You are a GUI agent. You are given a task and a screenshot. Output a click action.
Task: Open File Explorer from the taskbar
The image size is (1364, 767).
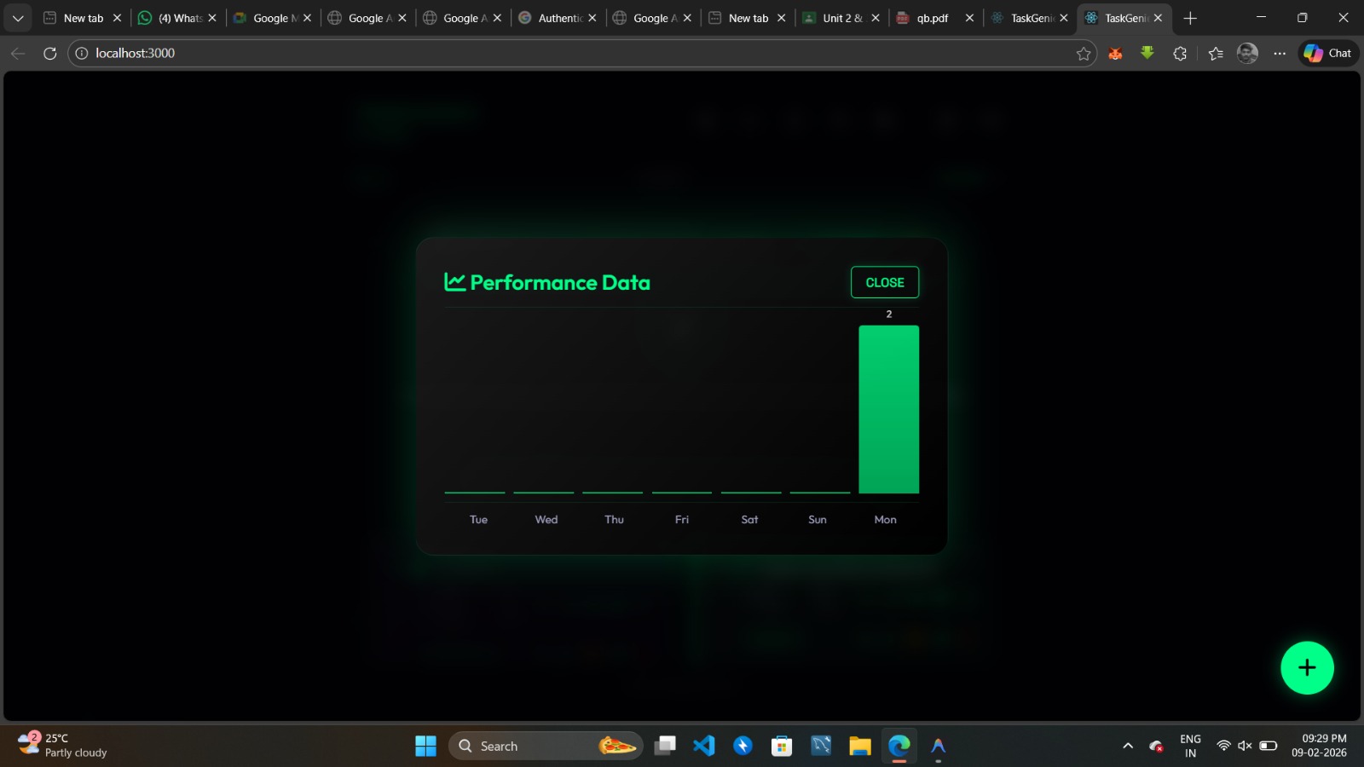pyautogui.click(x=860, y=746)
